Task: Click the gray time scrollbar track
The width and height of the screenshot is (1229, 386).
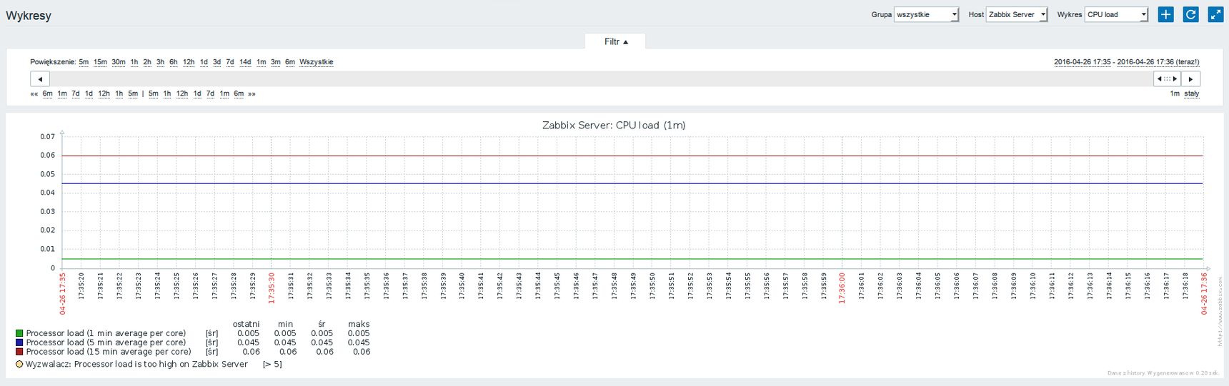Action: pos(600,78)
